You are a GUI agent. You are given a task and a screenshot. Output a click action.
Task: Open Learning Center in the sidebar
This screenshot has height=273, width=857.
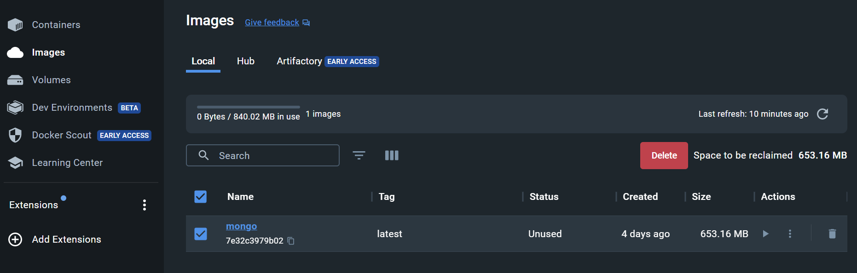coord(67,163)
